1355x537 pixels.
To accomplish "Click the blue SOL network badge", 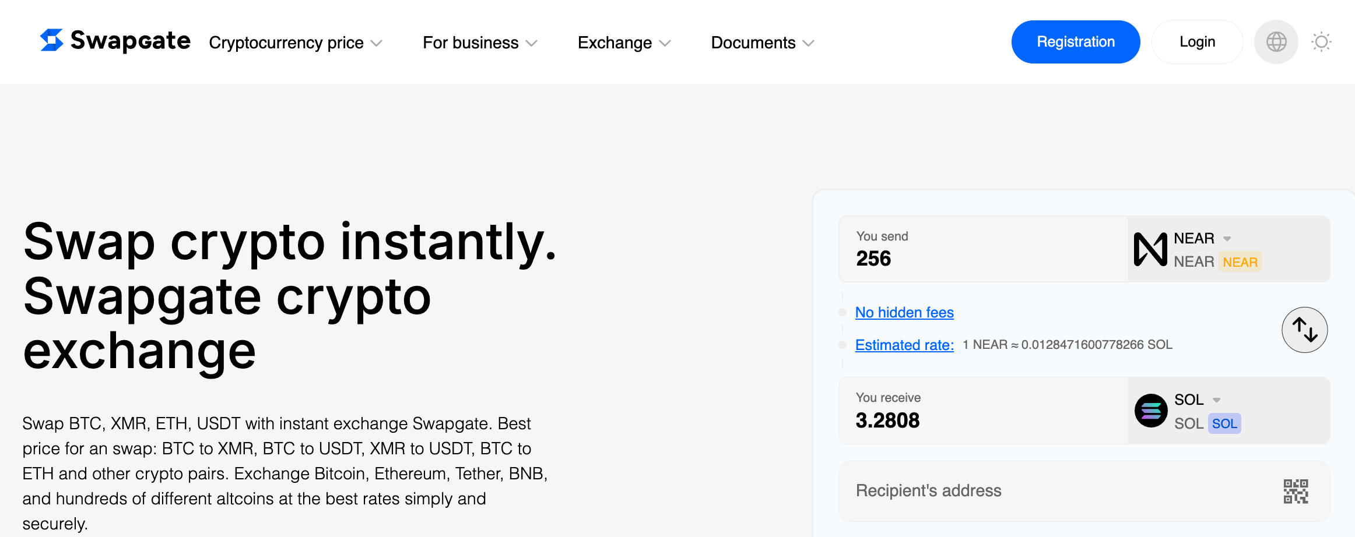I will [x=1224, y=423].
